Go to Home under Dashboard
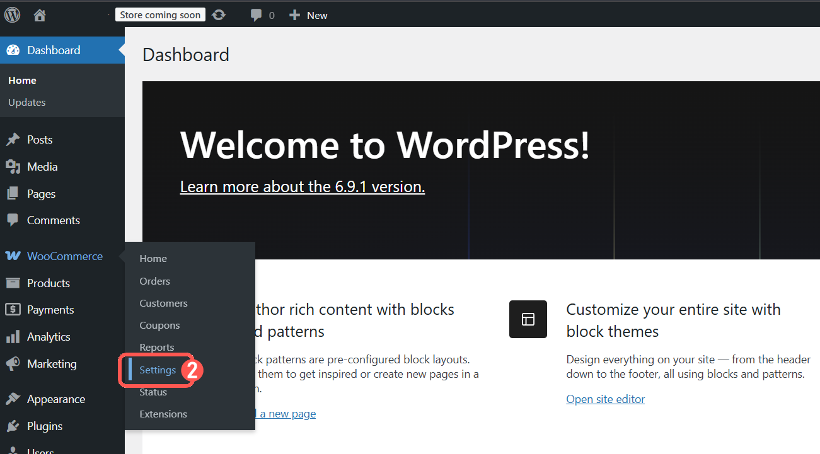 click(x=22, y=81)
